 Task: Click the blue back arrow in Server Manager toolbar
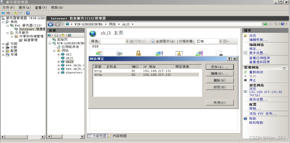click(3, 13)
